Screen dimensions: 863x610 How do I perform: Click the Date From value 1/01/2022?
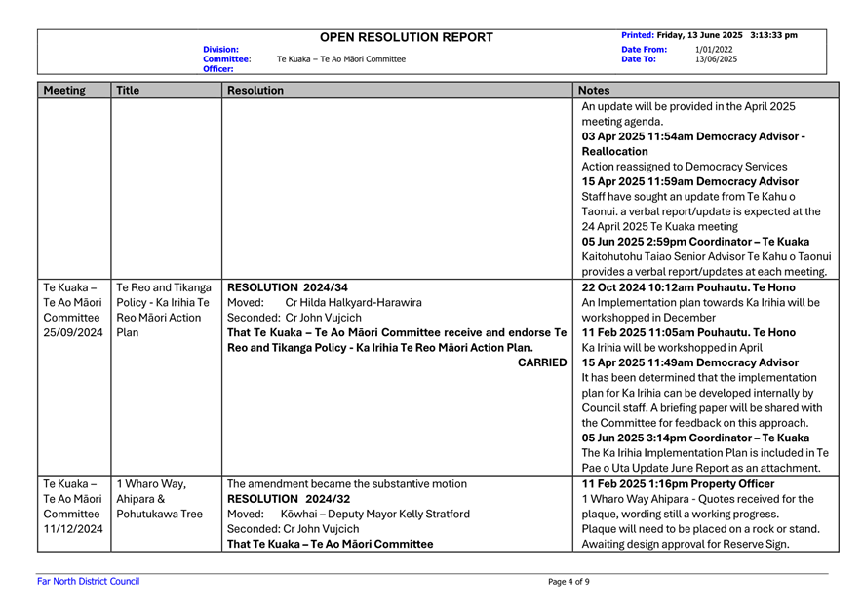714,50
